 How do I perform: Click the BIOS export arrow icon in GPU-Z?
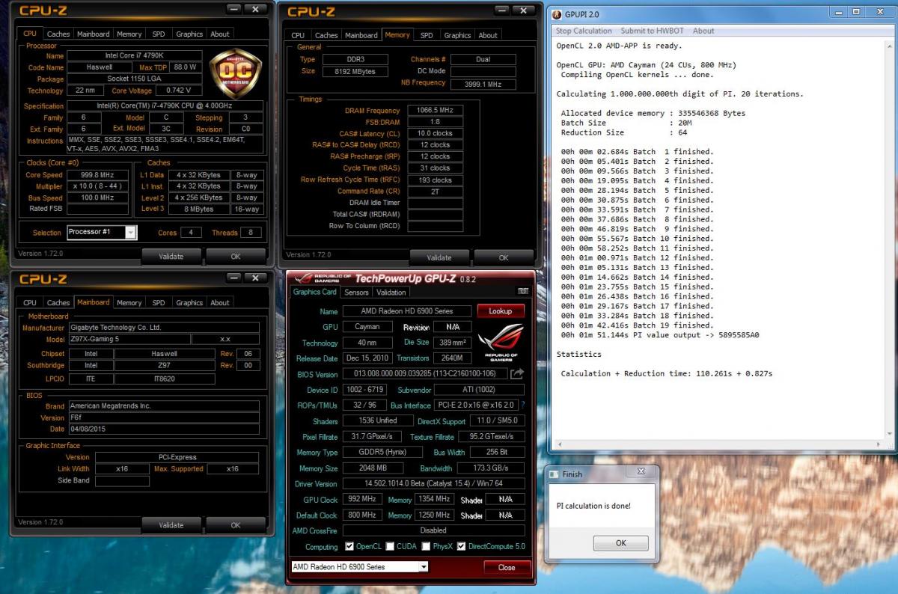pos(517,373)
